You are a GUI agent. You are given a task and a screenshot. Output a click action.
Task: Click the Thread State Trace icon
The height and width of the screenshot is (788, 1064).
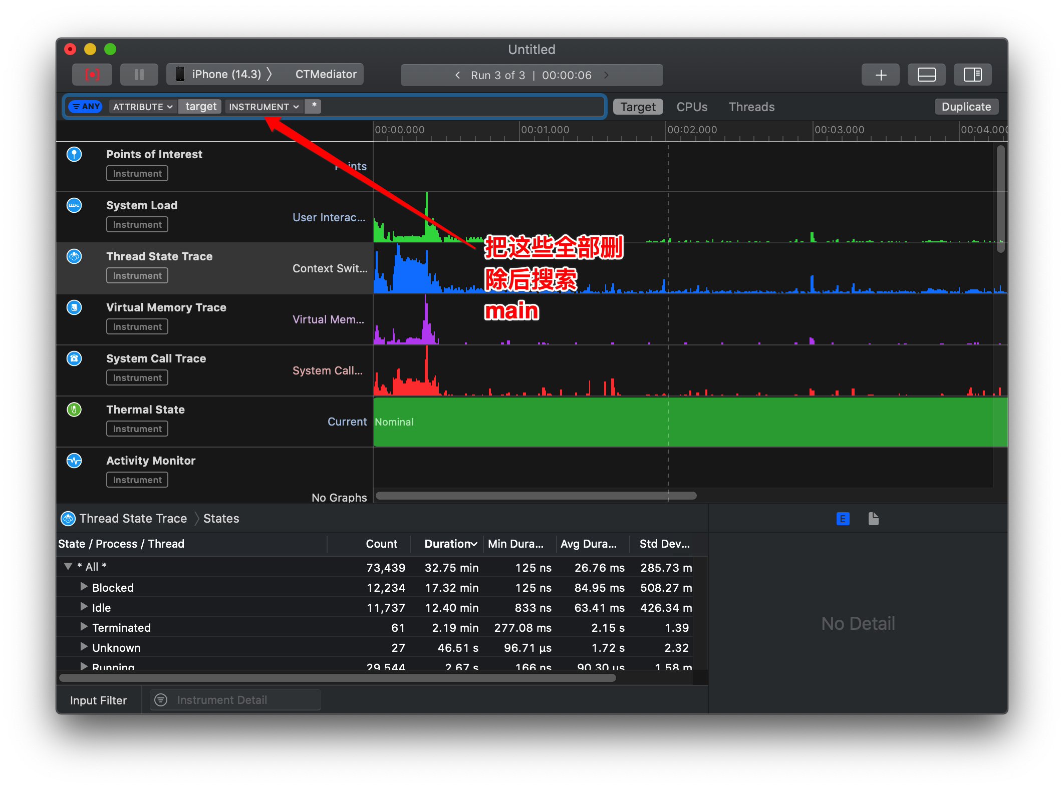(x=74, y=256)
